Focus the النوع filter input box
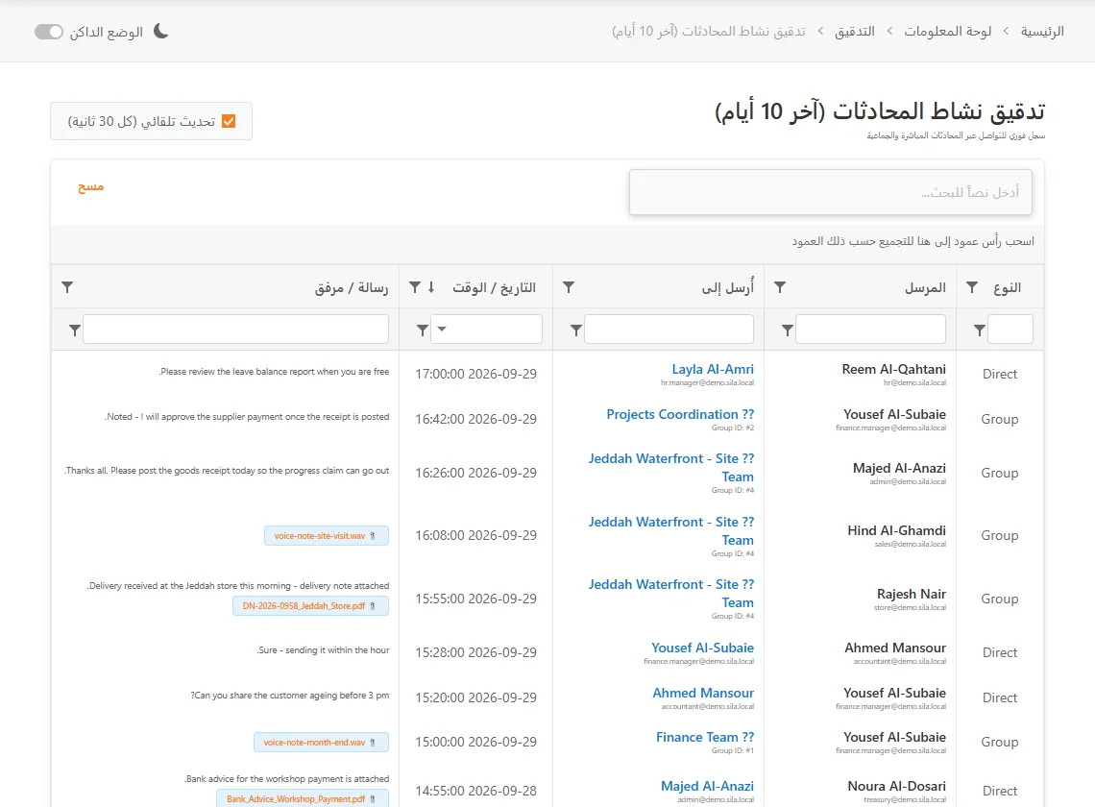Viewport: 1095px width, 807px height. (x=1010, y=330)
